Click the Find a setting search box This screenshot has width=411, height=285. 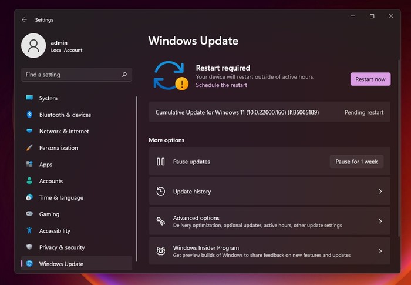70,75
